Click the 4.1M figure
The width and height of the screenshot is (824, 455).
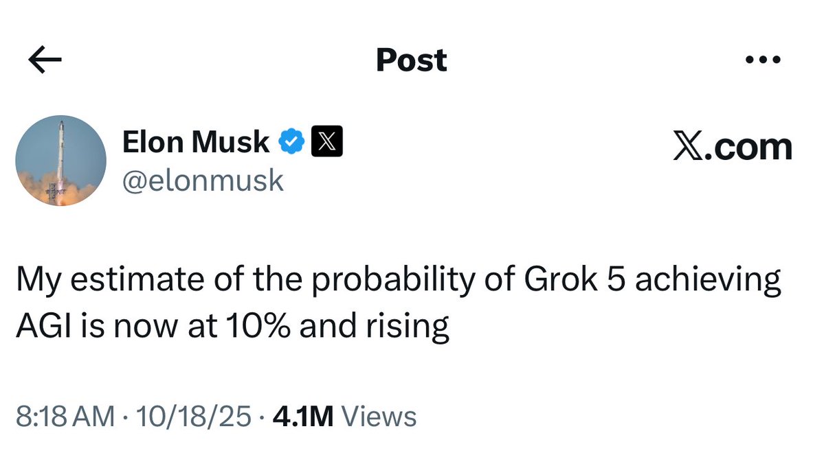pyautogui.click(x=303, y=417)
